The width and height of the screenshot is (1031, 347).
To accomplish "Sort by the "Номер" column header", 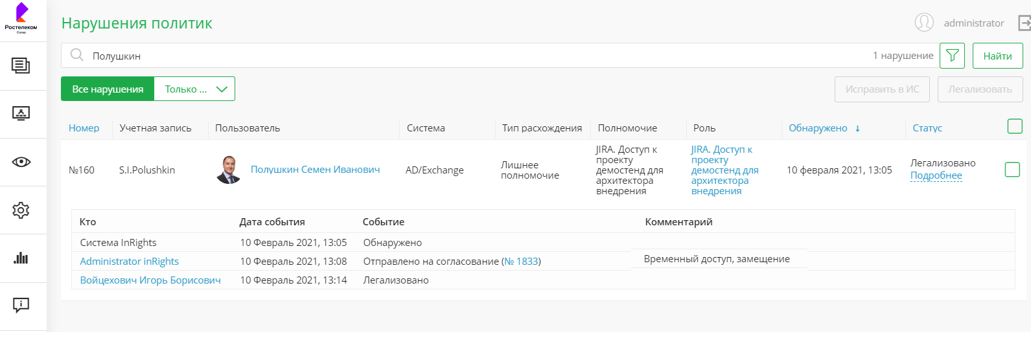I will [84, 128].
